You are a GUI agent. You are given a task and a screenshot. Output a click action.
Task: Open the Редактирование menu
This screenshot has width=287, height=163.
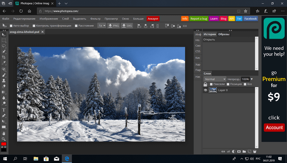coord(24,19)
